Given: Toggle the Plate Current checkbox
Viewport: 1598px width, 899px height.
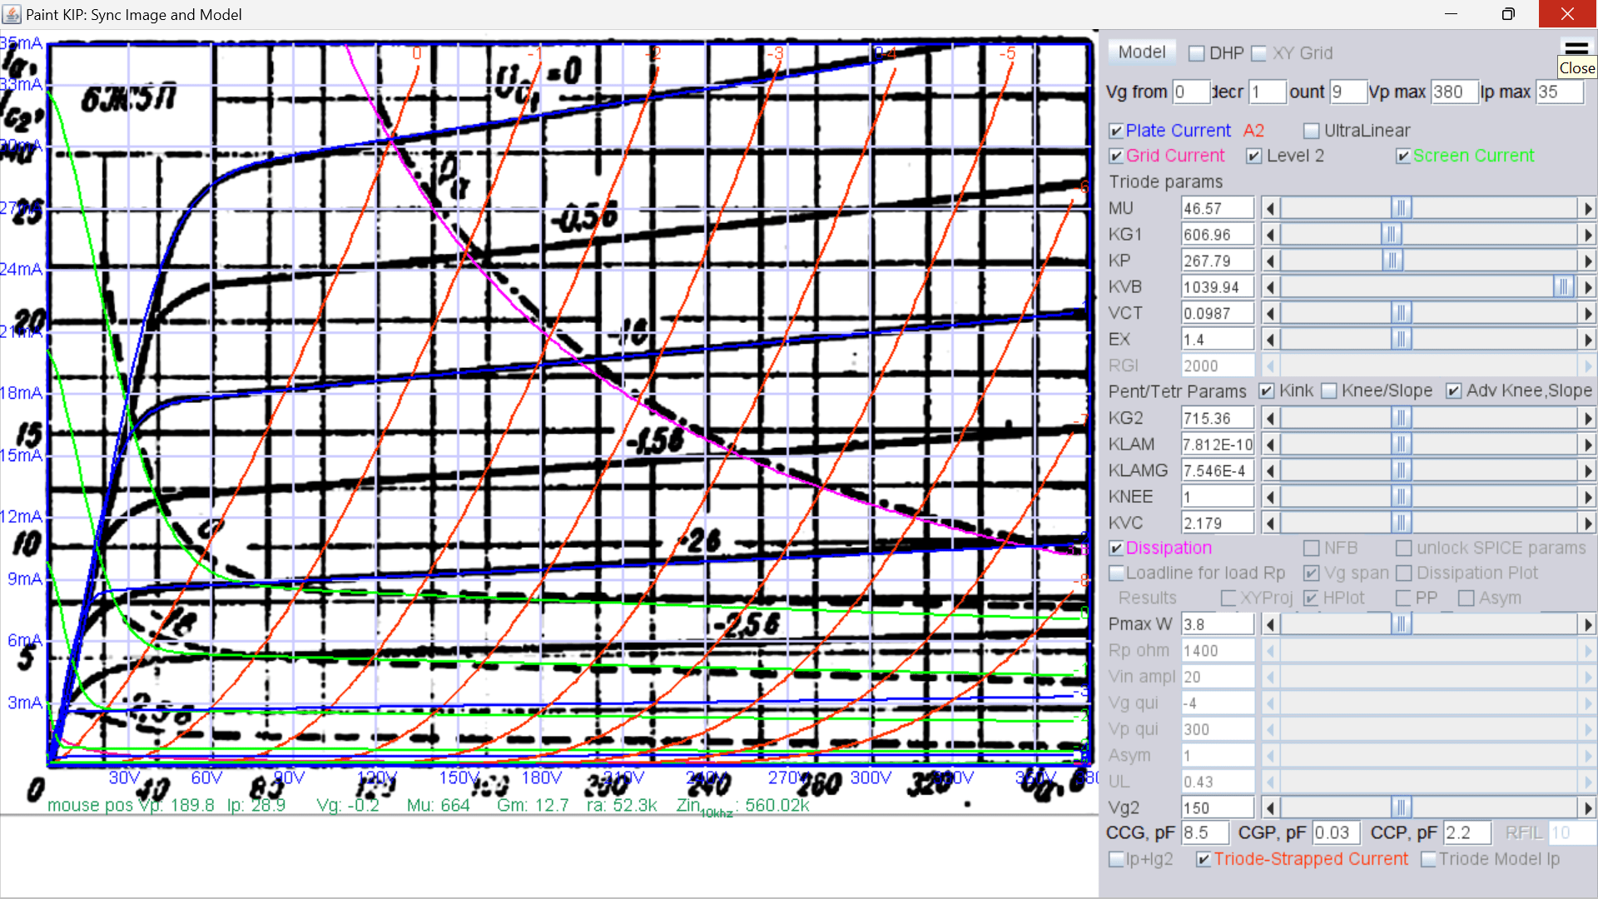Looking at the screenshot, I should [x=1116, y=132].
